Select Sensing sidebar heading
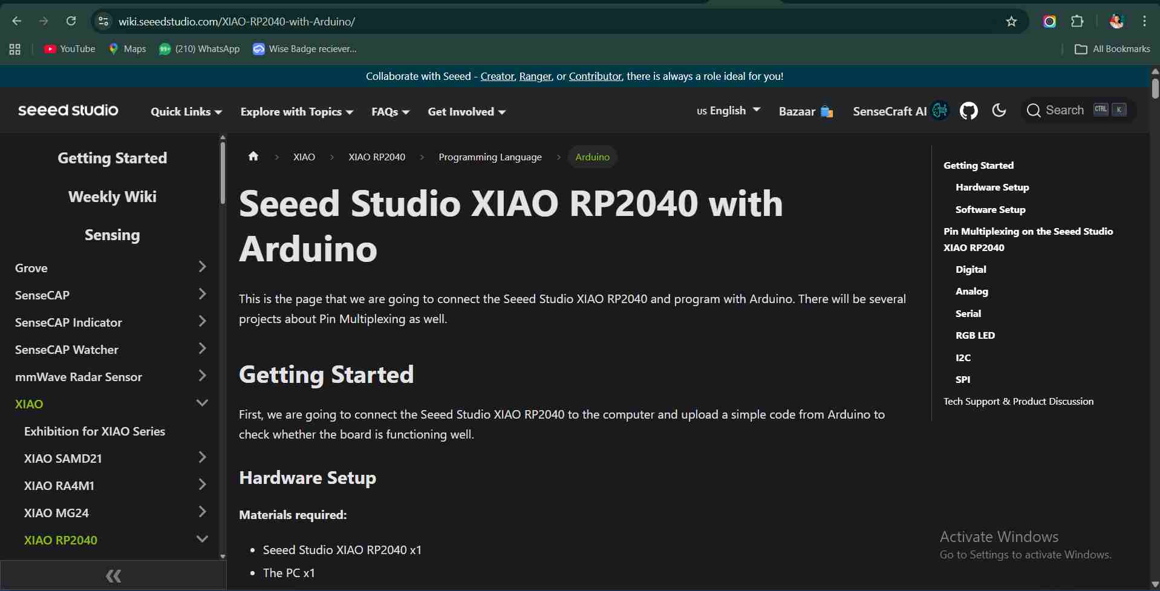This screenshot has width=1160, height=591. [112, 235]
